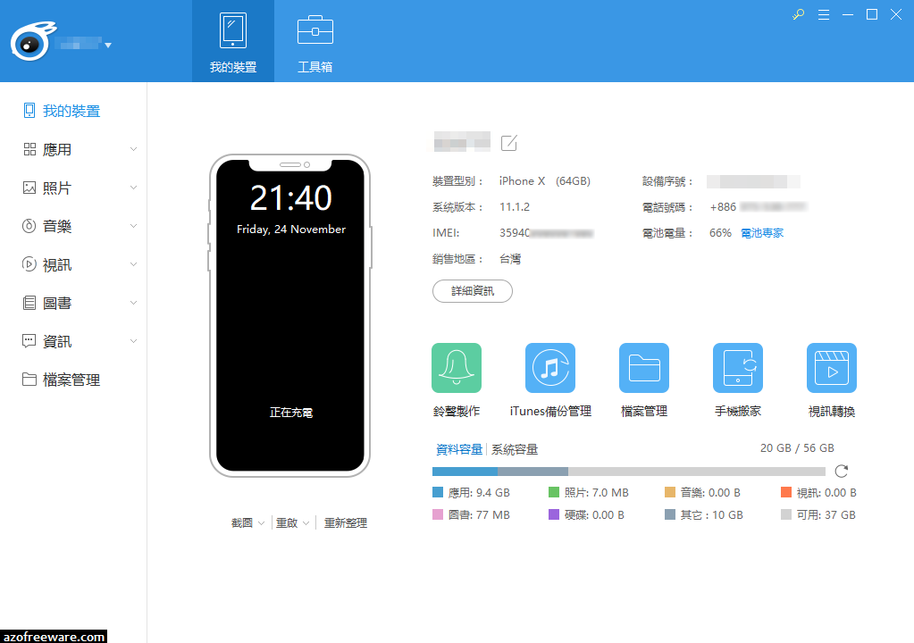Launch the 視訊轉換 video converter
This screenshot has width=914, height=643.
[832, 368]
